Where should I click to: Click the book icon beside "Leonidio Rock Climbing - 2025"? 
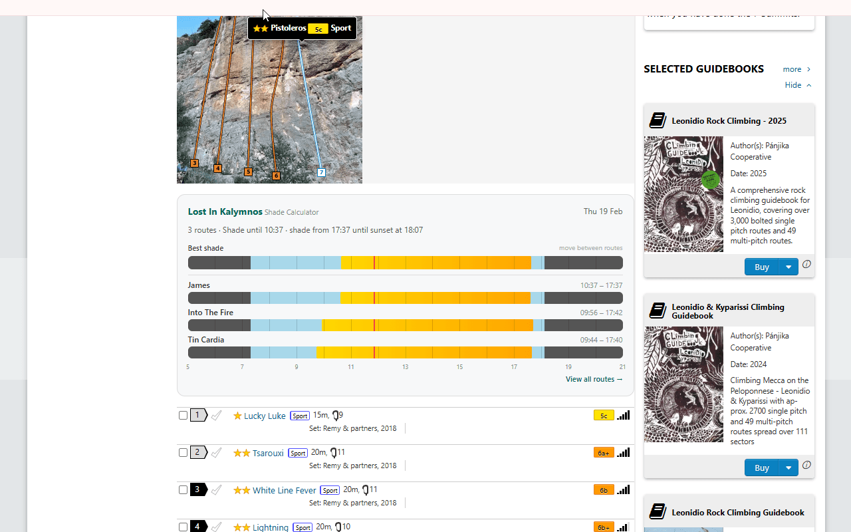(x=657, y=120)
